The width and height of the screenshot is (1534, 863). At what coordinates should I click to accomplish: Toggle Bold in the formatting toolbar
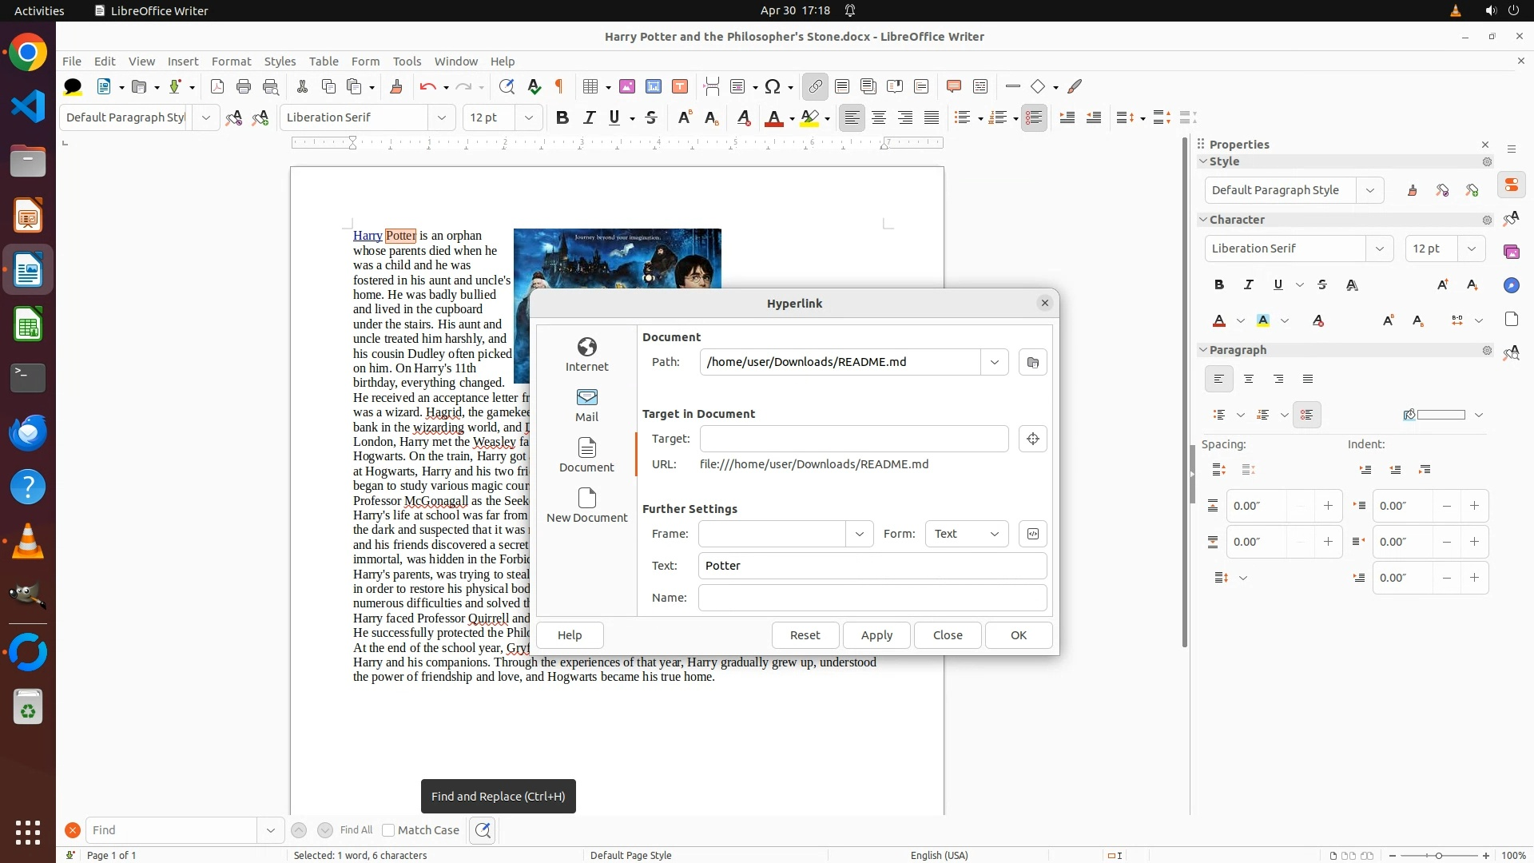point(562,117)
